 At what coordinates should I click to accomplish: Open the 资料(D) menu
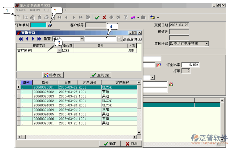click(21, 10)
